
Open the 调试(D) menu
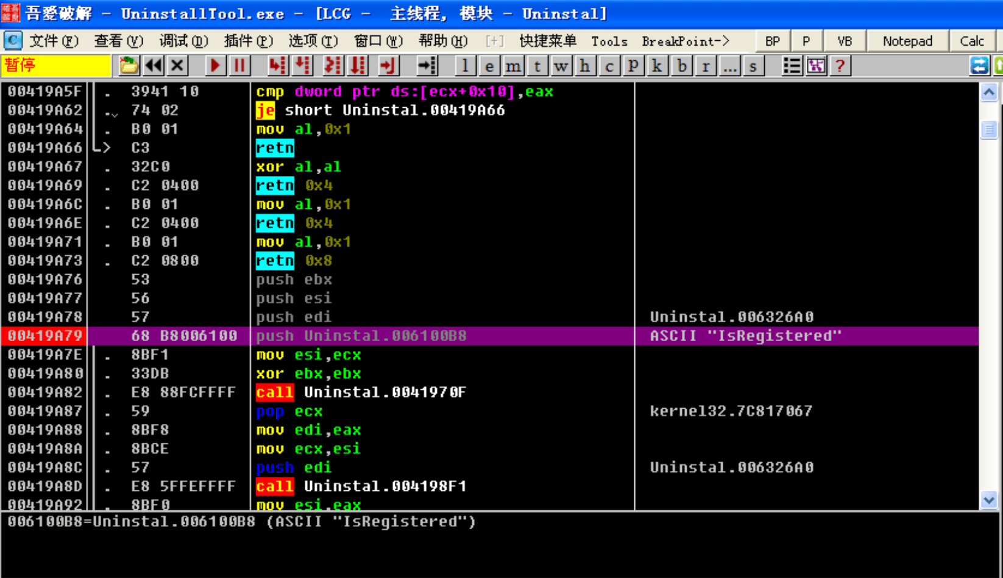(183, 41)
